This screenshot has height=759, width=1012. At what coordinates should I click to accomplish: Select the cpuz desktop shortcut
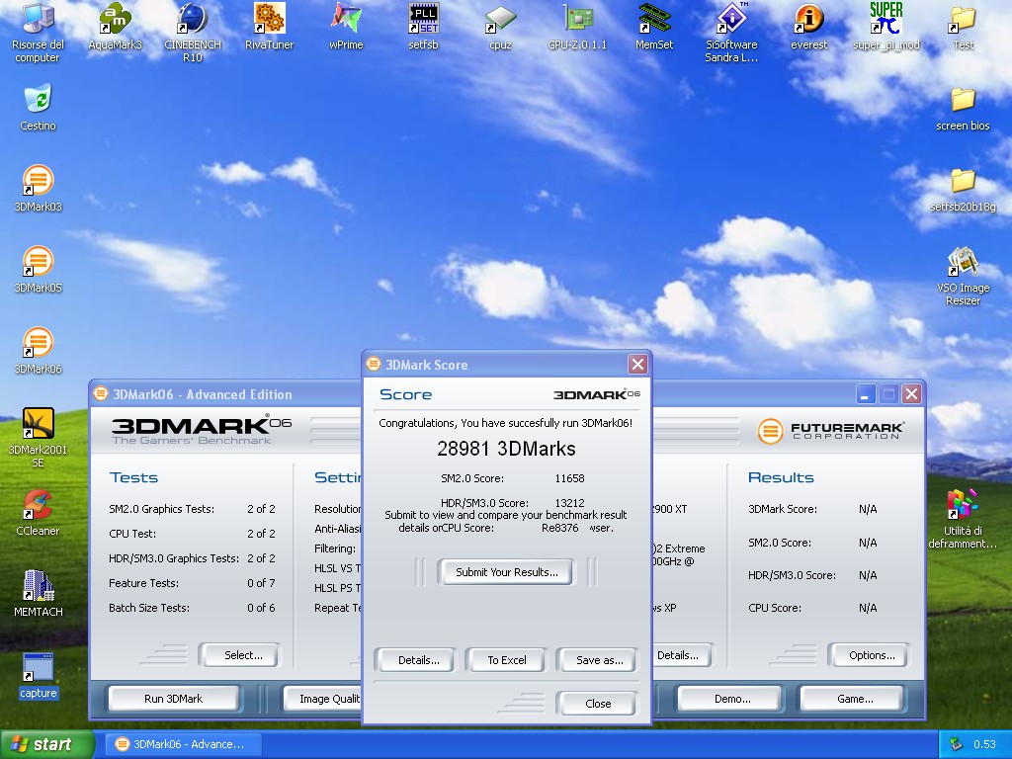tap(500, 27)
